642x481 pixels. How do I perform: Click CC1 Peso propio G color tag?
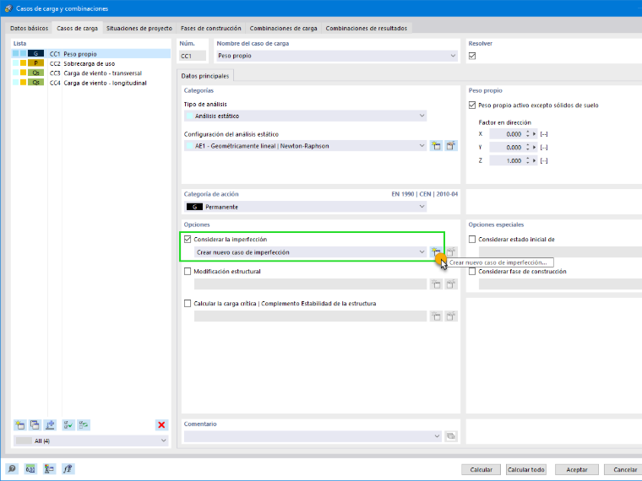[35, 53]
